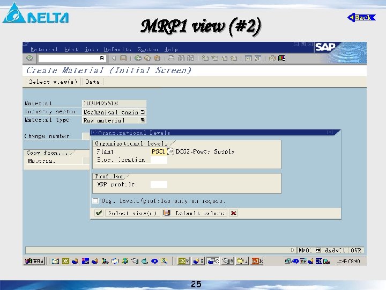The image size is (386, 290).
Task: Click the search help icon beside Plant field
Action: pos(170,151)
